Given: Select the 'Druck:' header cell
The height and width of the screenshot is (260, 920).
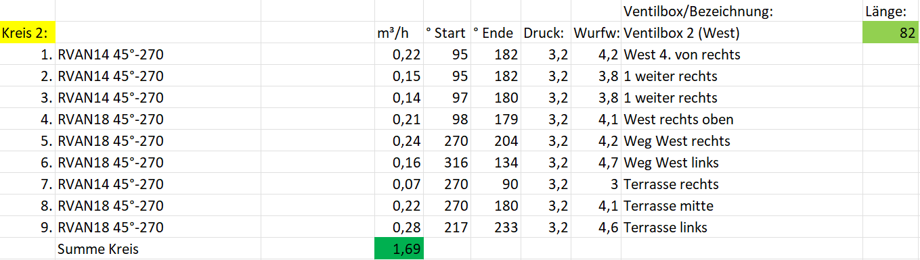Looking at the screenshot, I should pos(546,32).
